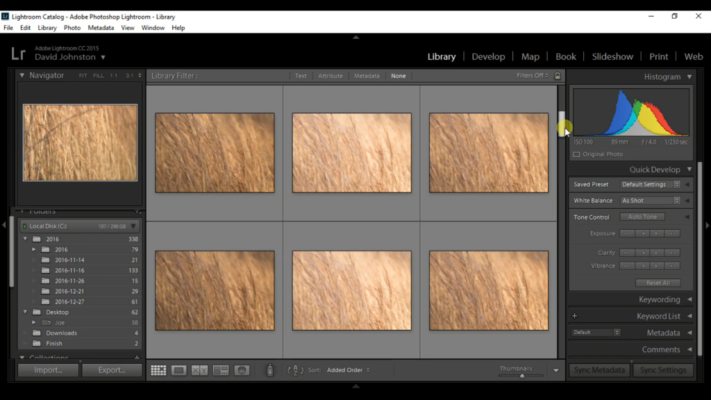This screenshot has width=711, height=400.
Task: Expand the Comments panel
Action: tap(689, 349)
